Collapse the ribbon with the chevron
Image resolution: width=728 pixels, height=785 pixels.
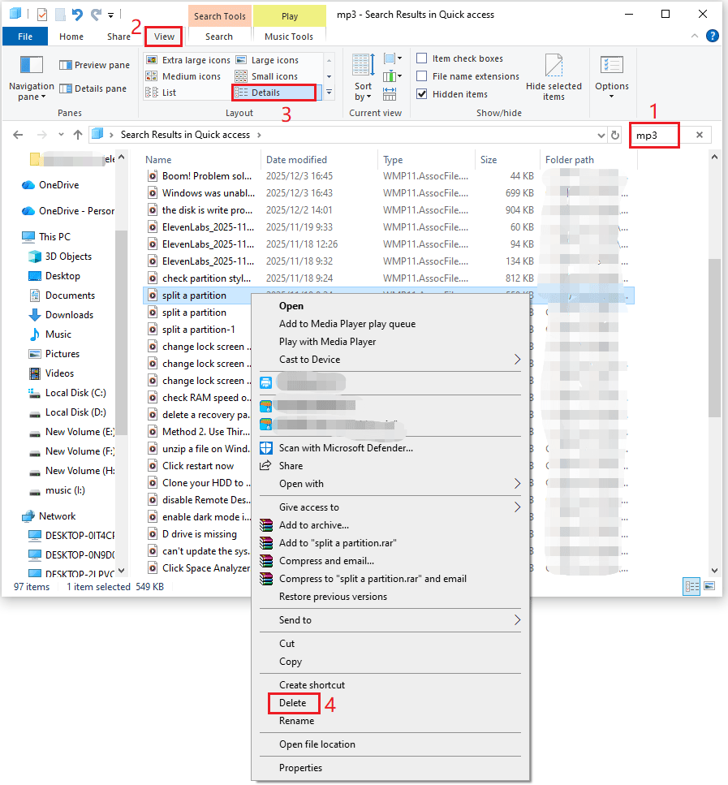pyautogui.click(x=695, y=36)
